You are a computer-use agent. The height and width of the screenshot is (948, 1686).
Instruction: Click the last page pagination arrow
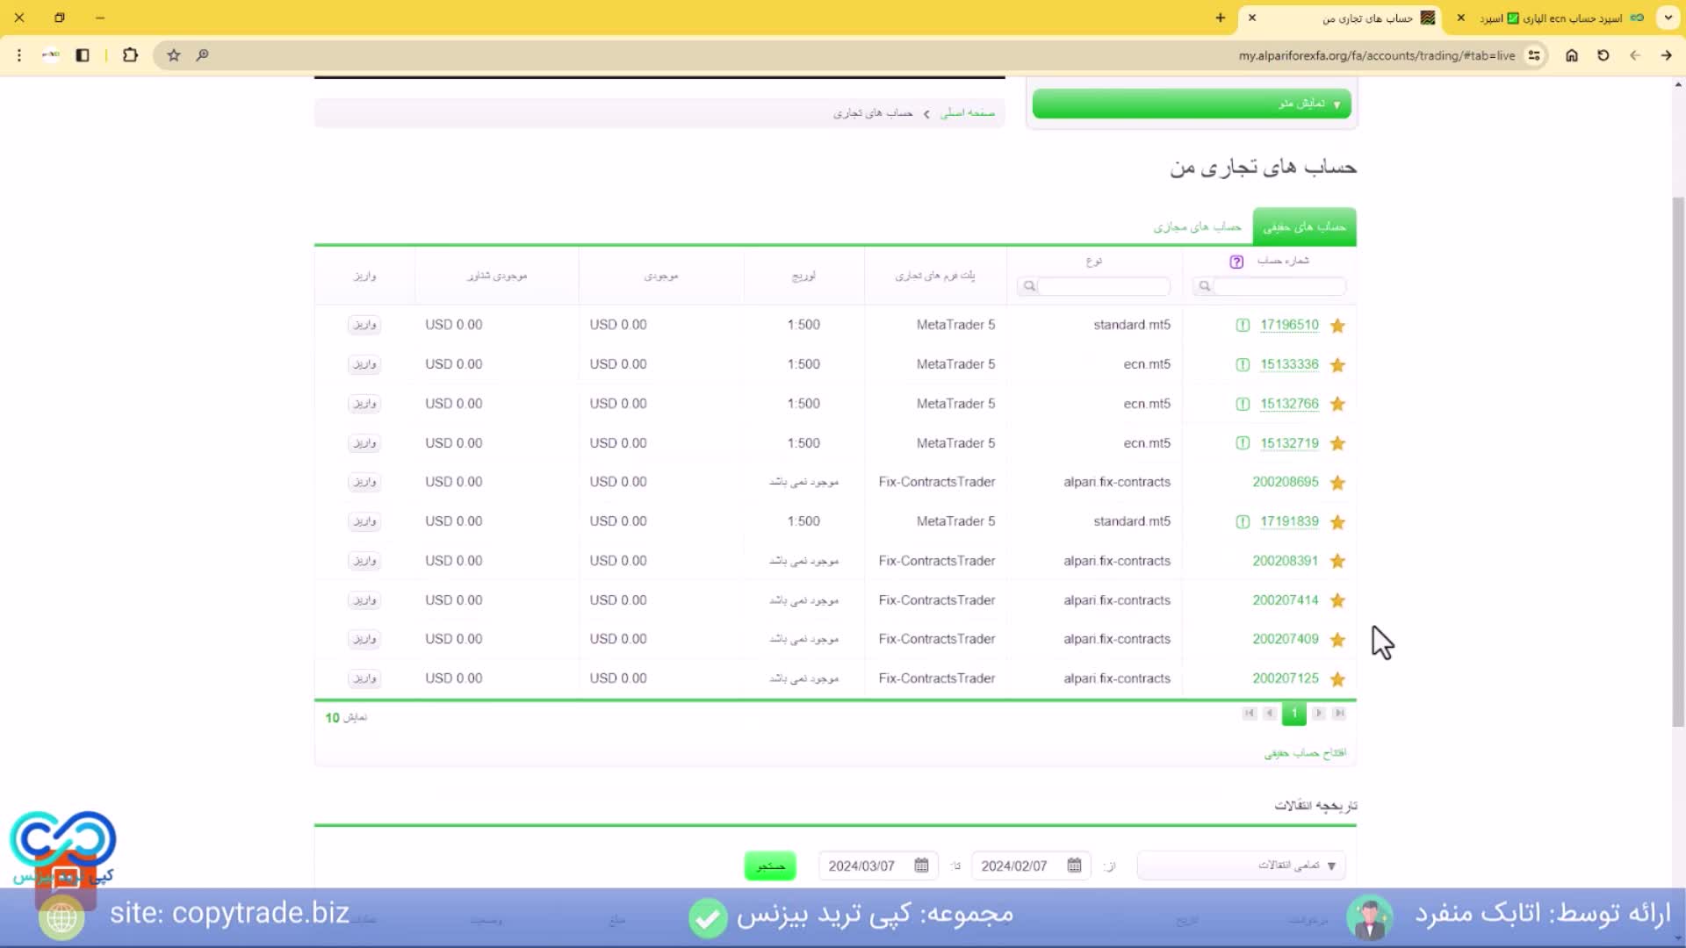1339,714
